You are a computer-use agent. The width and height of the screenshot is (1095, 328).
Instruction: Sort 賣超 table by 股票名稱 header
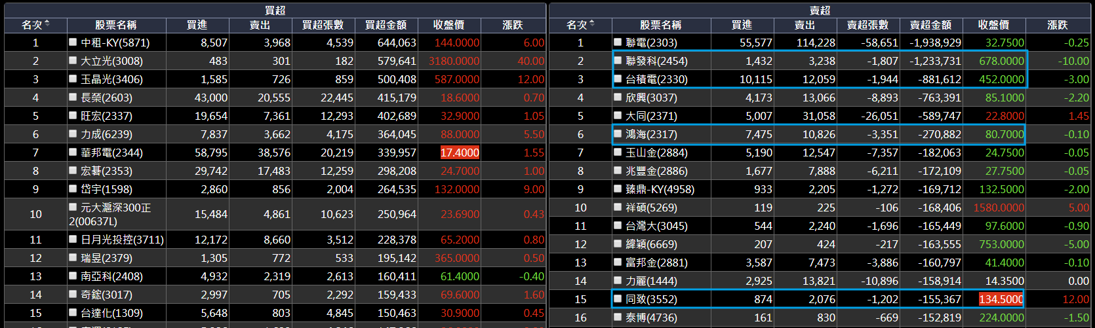pyautogui.click(x=661, y=25)
